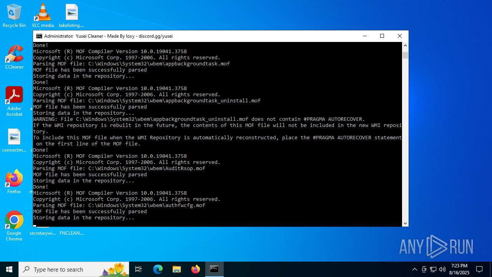Open the notification center

[x=479, y=269]
